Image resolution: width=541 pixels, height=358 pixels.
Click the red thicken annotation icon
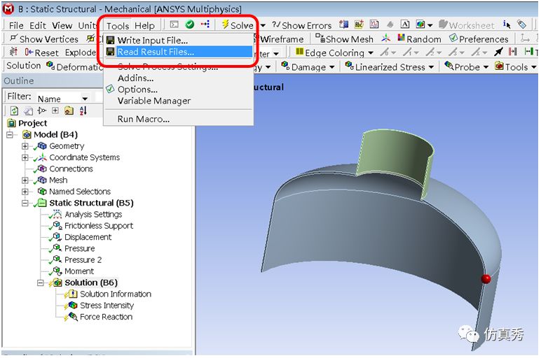513,52
